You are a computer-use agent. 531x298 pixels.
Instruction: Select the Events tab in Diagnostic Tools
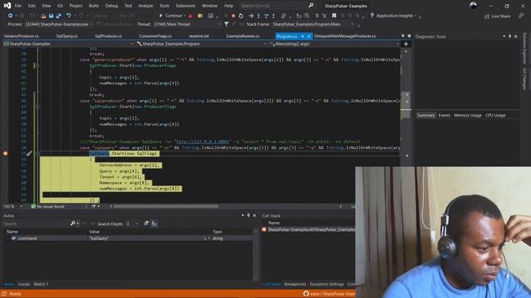point(444,115)
